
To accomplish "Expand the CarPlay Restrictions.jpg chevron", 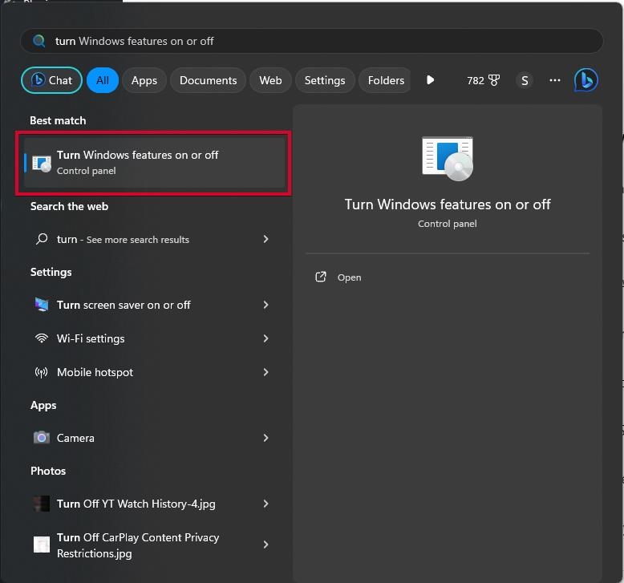I will coord(265,545).
